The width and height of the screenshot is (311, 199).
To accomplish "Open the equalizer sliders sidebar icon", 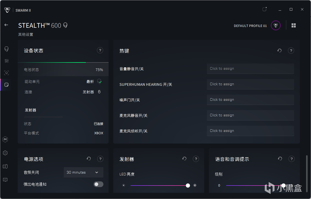I will 6,61.
